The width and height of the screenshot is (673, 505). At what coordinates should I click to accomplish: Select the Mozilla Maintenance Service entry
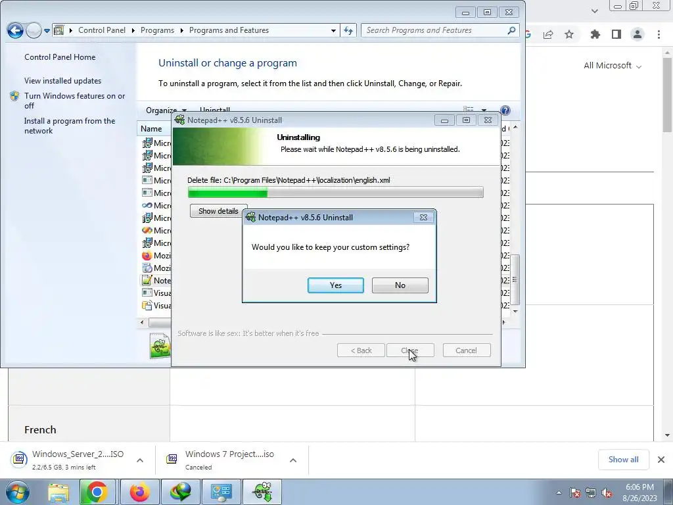click(156, 268)
